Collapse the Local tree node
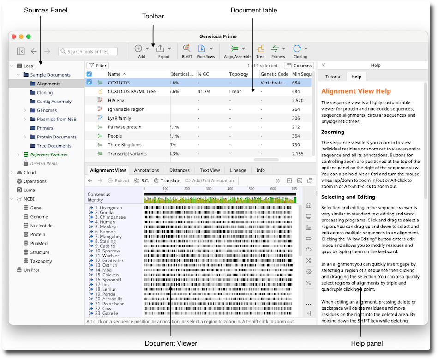 pyautogui.click(x=12, y=66)
